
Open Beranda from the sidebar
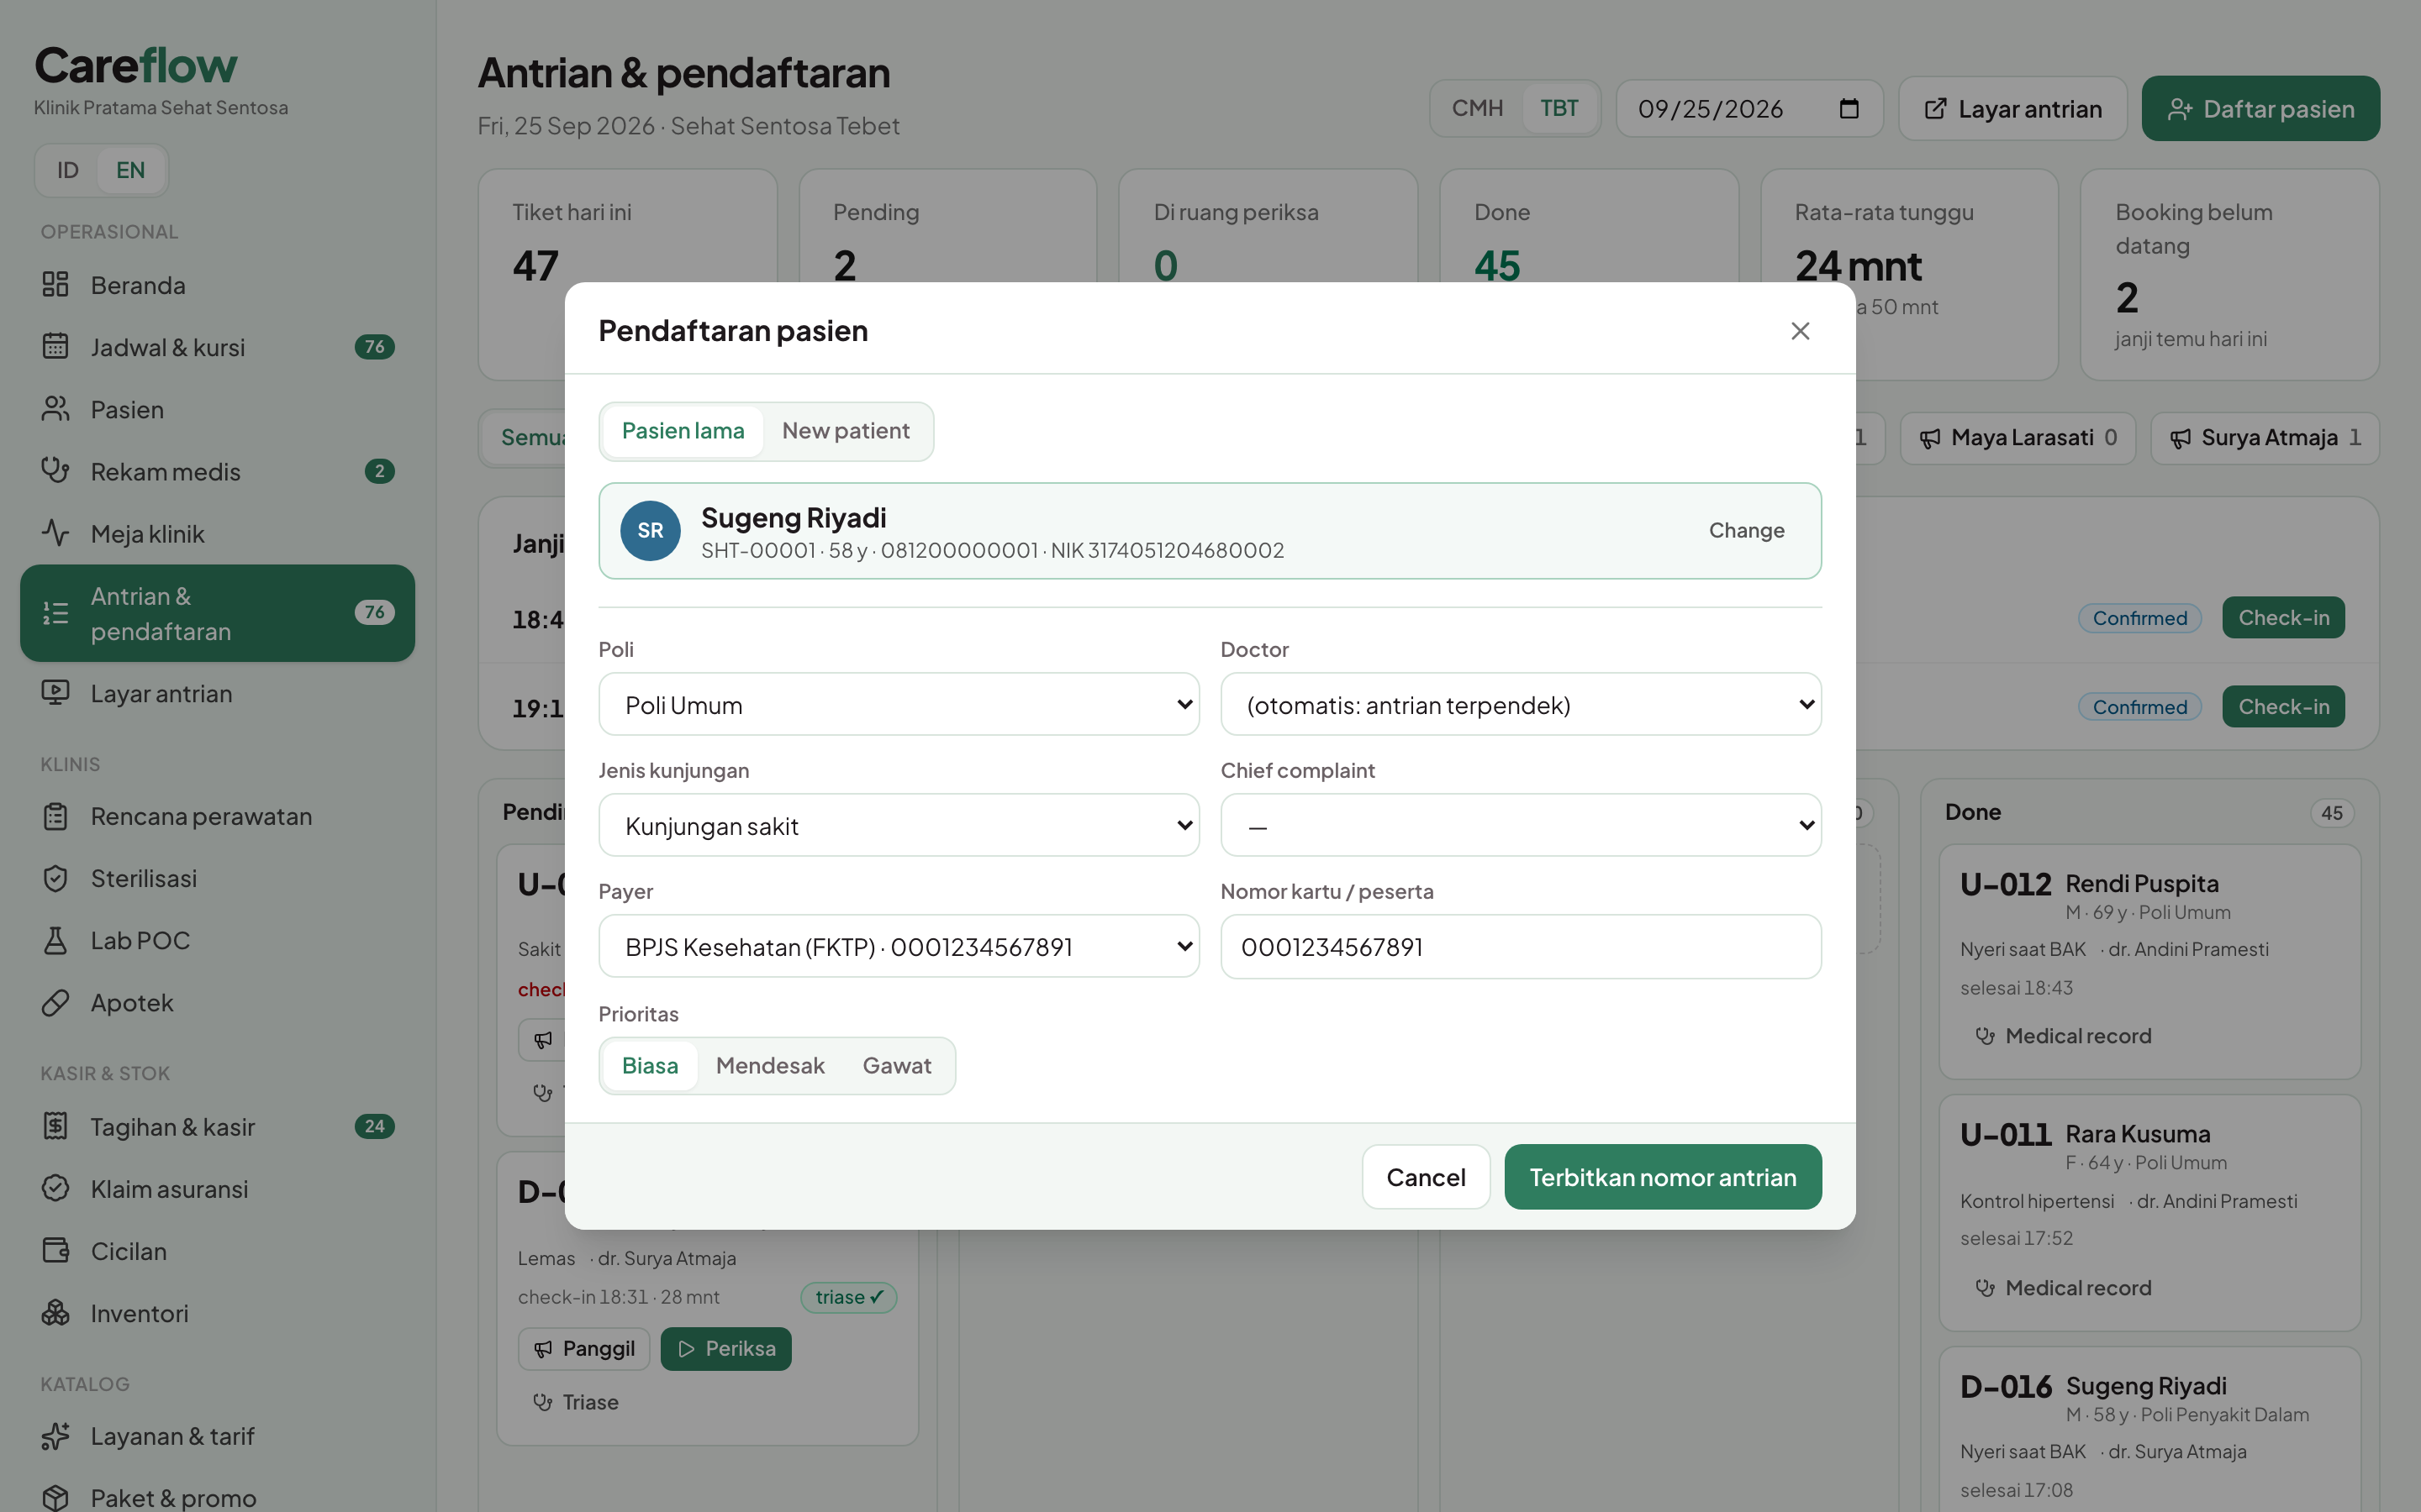coord(217,285)
